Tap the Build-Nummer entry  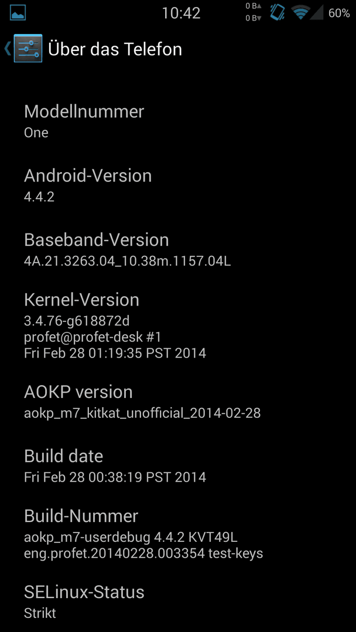[178, 534]
